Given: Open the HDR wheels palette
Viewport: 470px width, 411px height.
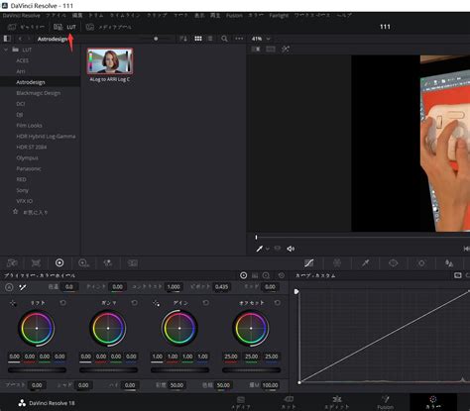Looking at the screenshot, I should click(83, 262).
